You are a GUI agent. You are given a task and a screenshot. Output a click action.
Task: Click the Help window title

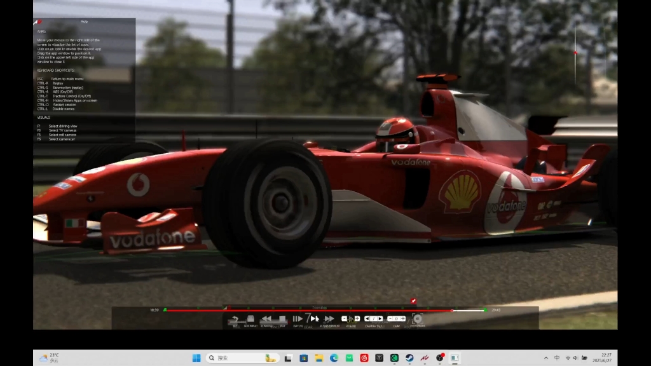click(85, 22)
